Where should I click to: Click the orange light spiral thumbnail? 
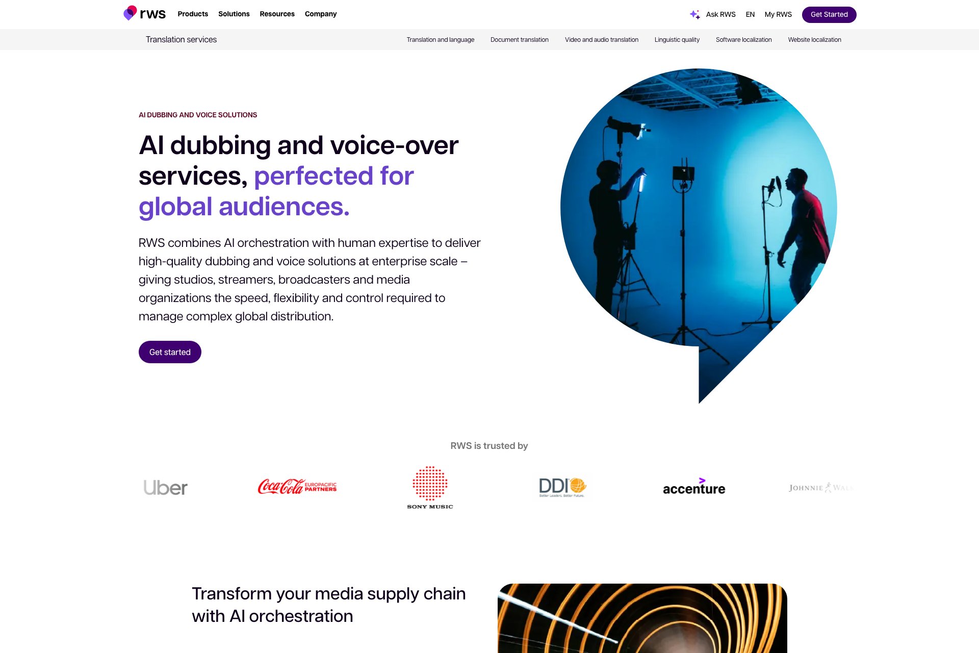point(642,618)
